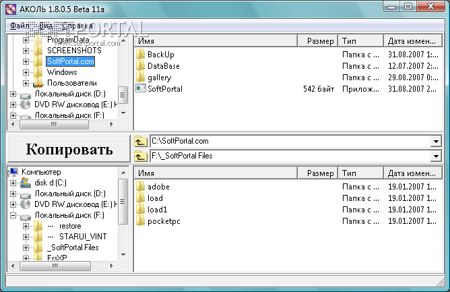Select the DataBase folder icon

(140, 66)
